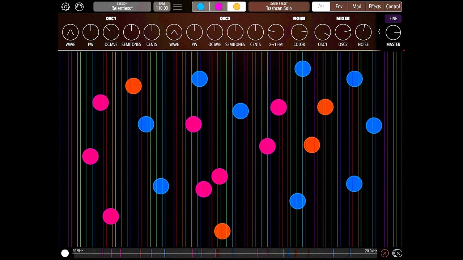Screen dimensions: 463x260
Task: Click the white circled X clear-all icon
Action: pyautogui.click(x=398, y=253)
